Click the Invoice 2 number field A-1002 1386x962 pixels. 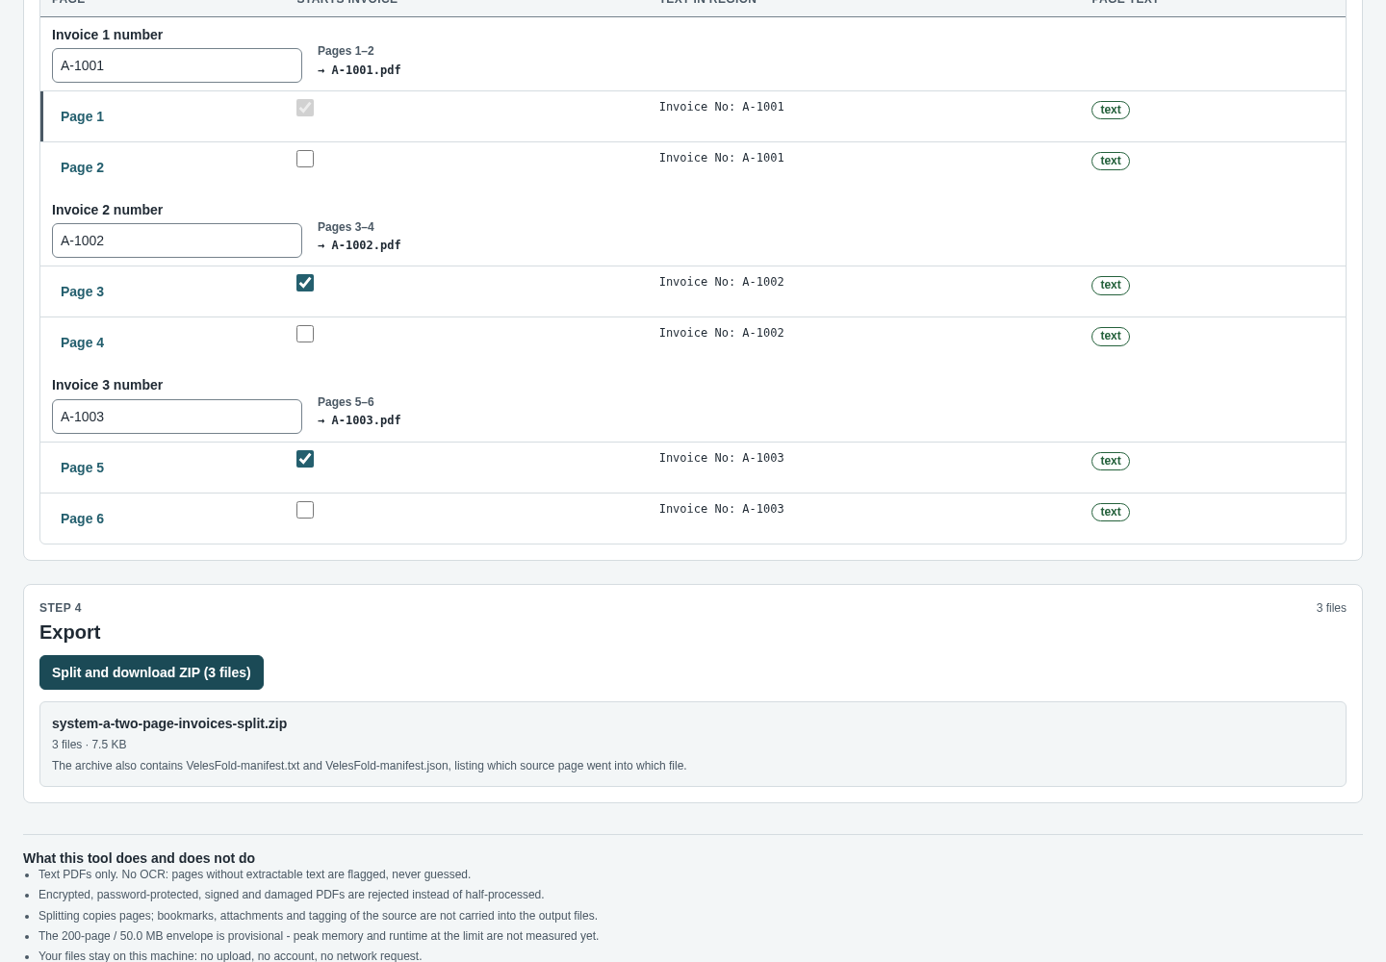point(177,240)
